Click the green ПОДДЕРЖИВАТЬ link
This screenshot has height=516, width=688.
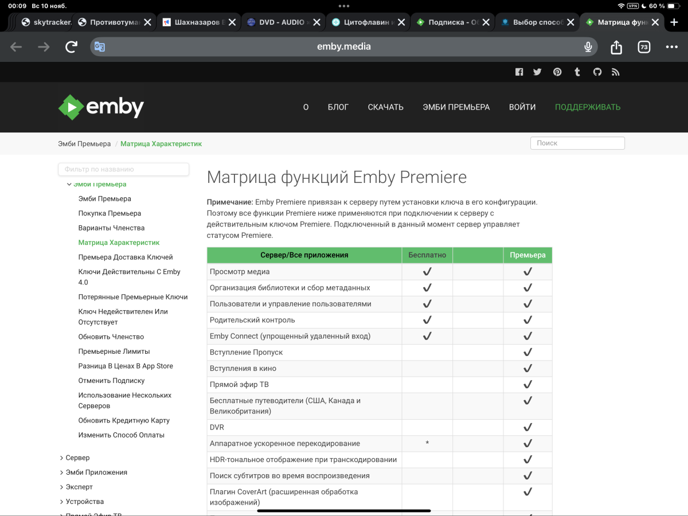click(x=588, y=107)
